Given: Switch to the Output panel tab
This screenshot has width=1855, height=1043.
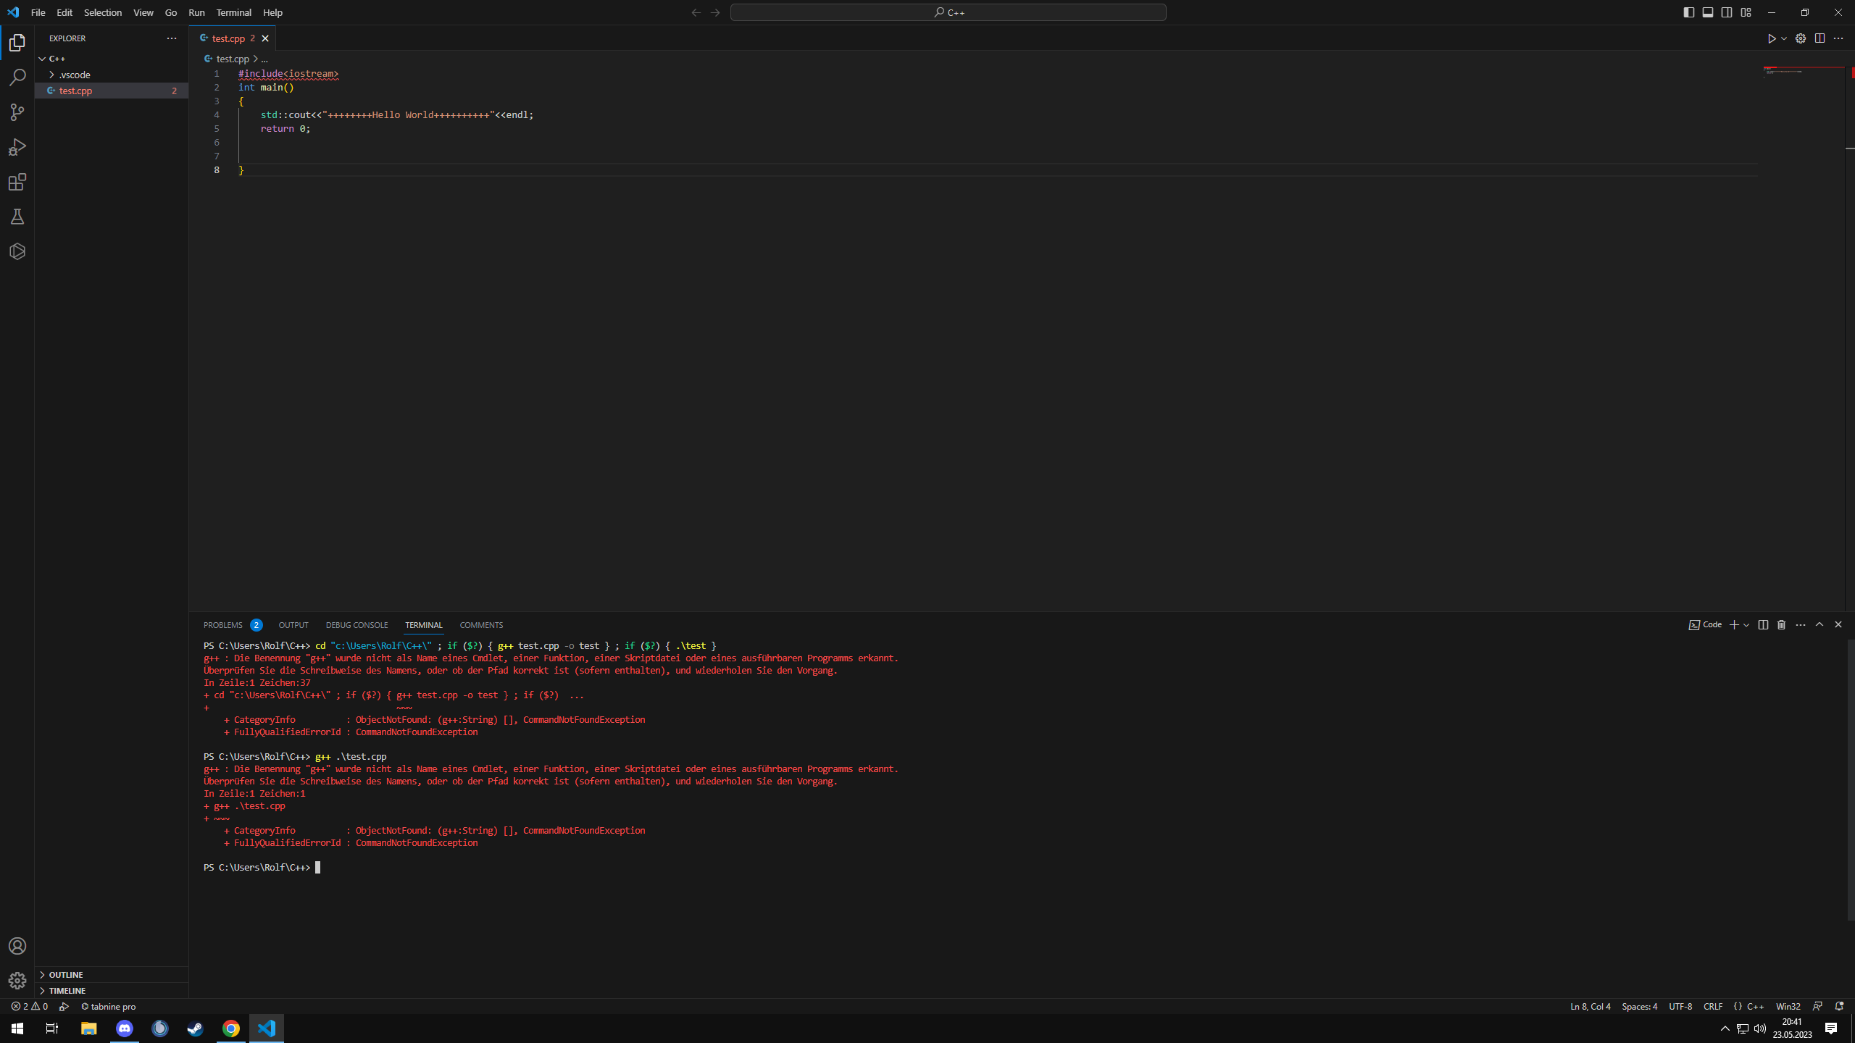Looking at the screenshot, I should pos(293,625).
